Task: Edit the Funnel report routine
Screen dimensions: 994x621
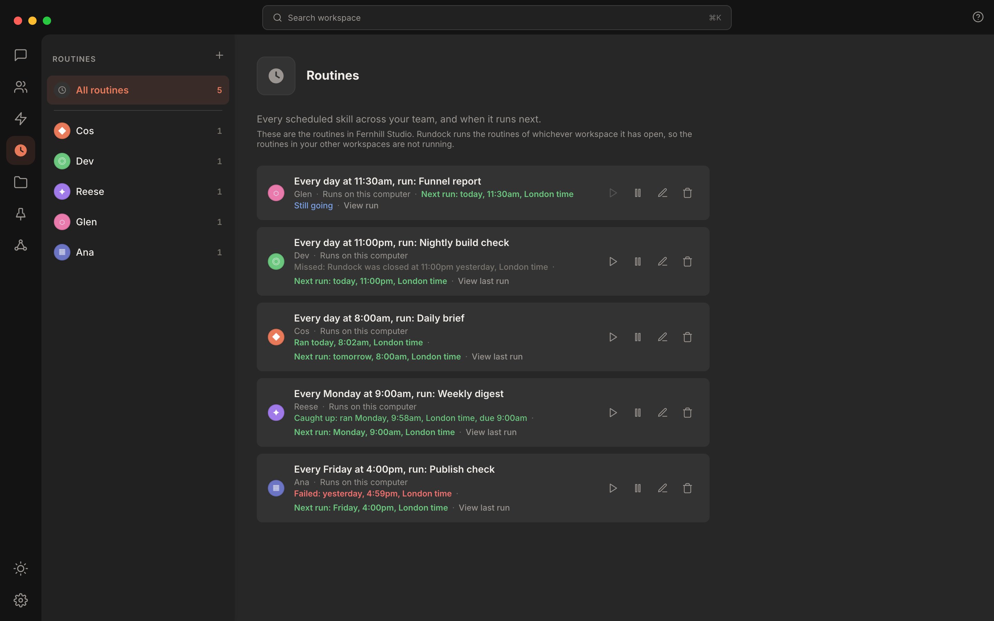Action: [663, 193]
